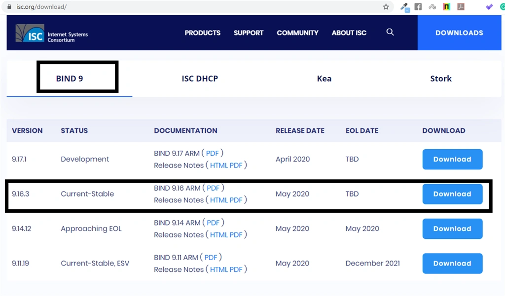Screen dimensions: 505x296
Task: Click the April 2020 release date
Action: click(x=293, y=159)
